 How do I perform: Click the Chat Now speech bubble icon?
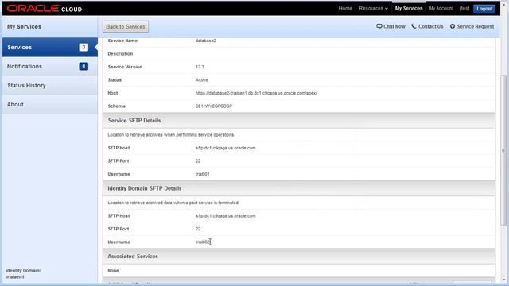point(379,26)
